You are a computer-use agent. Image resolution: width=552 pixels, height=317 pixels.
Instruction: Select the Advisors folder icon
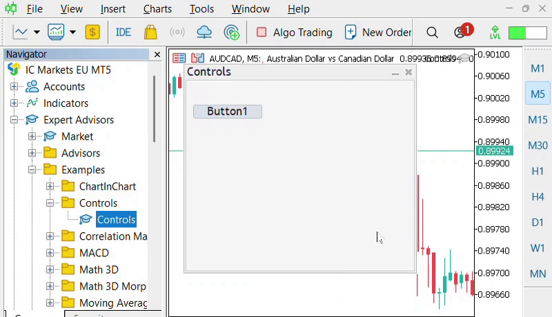click(x=50, y=153)
